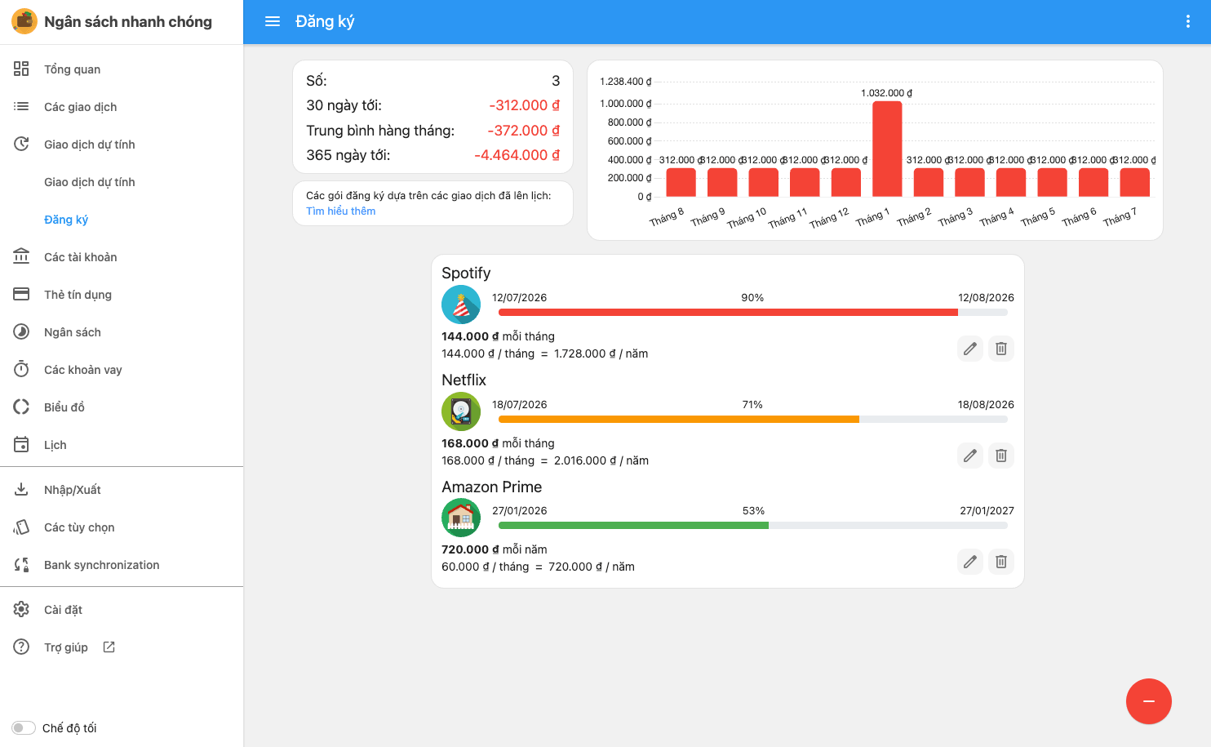This screenshot has width=1211, height=747.
Task: Click the 720.000 ₫ mỗi năm price text
Action: 495,549
